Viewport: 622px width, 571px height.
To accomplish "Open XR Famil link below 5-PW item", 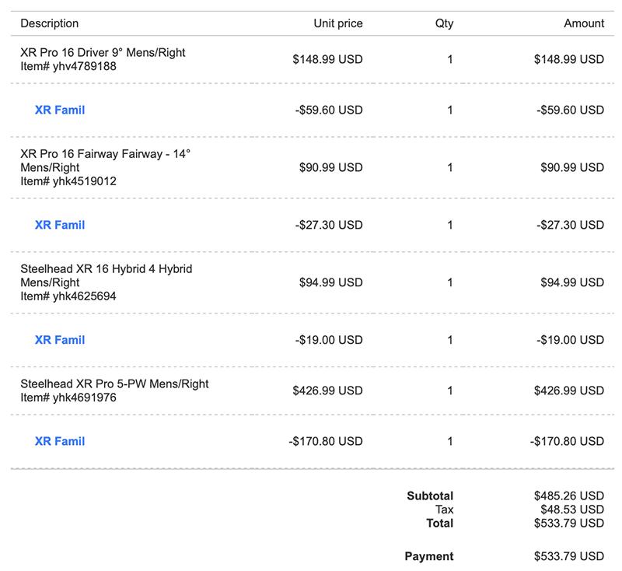I will (x=60, y=441).
